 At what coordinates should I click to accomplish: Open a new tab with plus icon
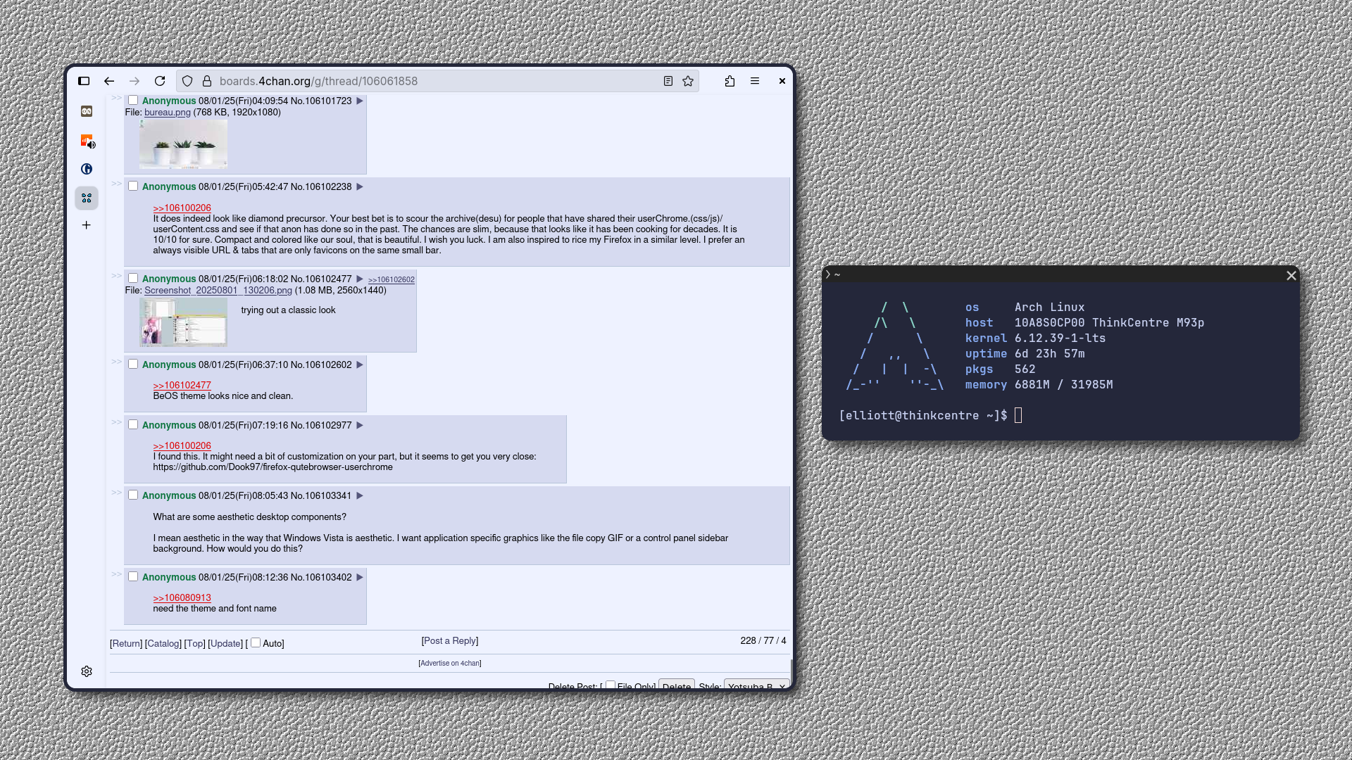point(87,225)
